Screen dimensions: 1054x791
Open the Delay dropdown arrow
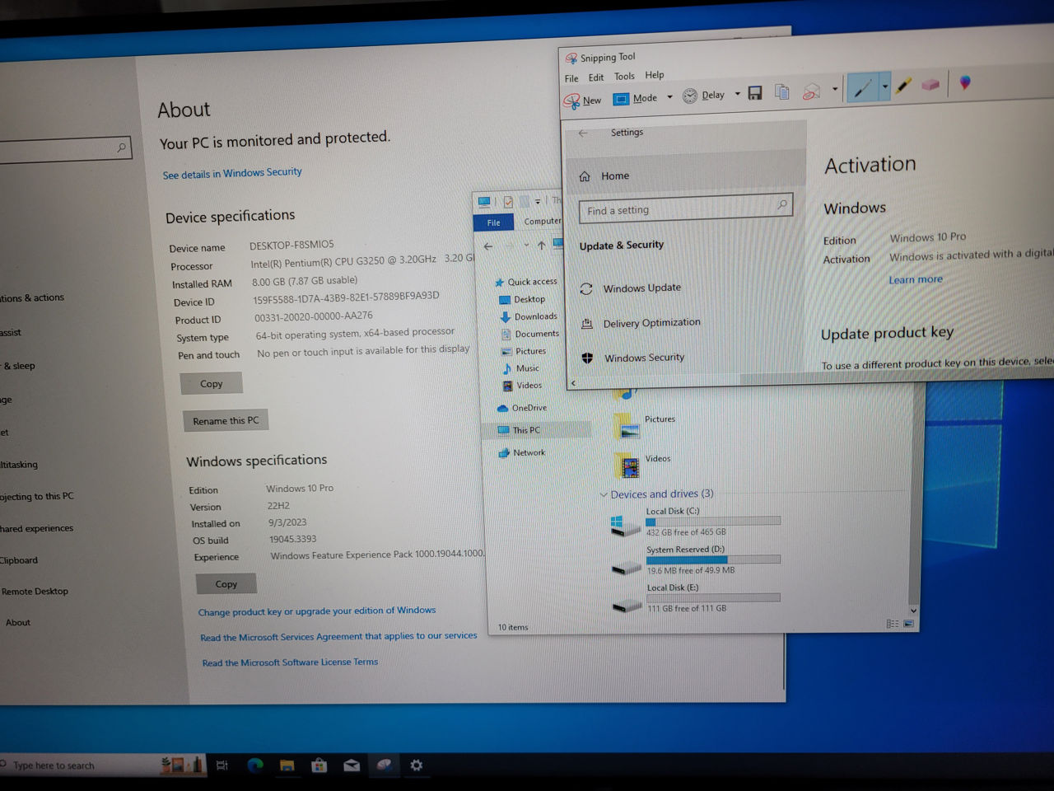coord(737,94)
